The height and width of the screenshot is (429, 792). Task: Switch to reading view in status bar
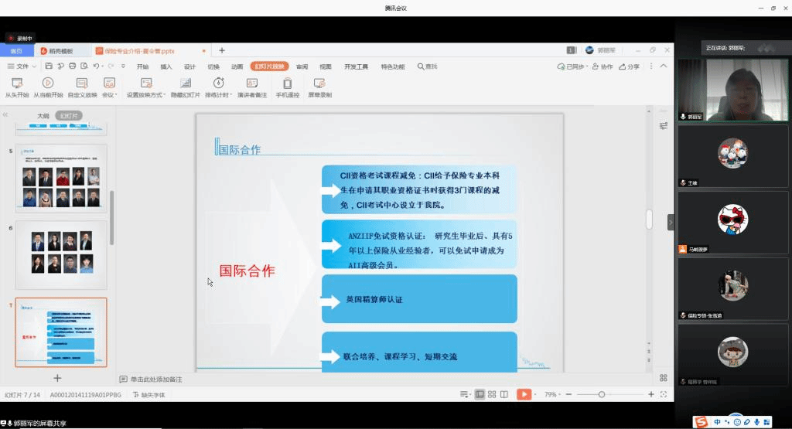(x=504, y=394)
